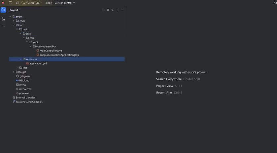277x153 pixels.
Task: Click the code root folder icon
Action: click(14, 17)
